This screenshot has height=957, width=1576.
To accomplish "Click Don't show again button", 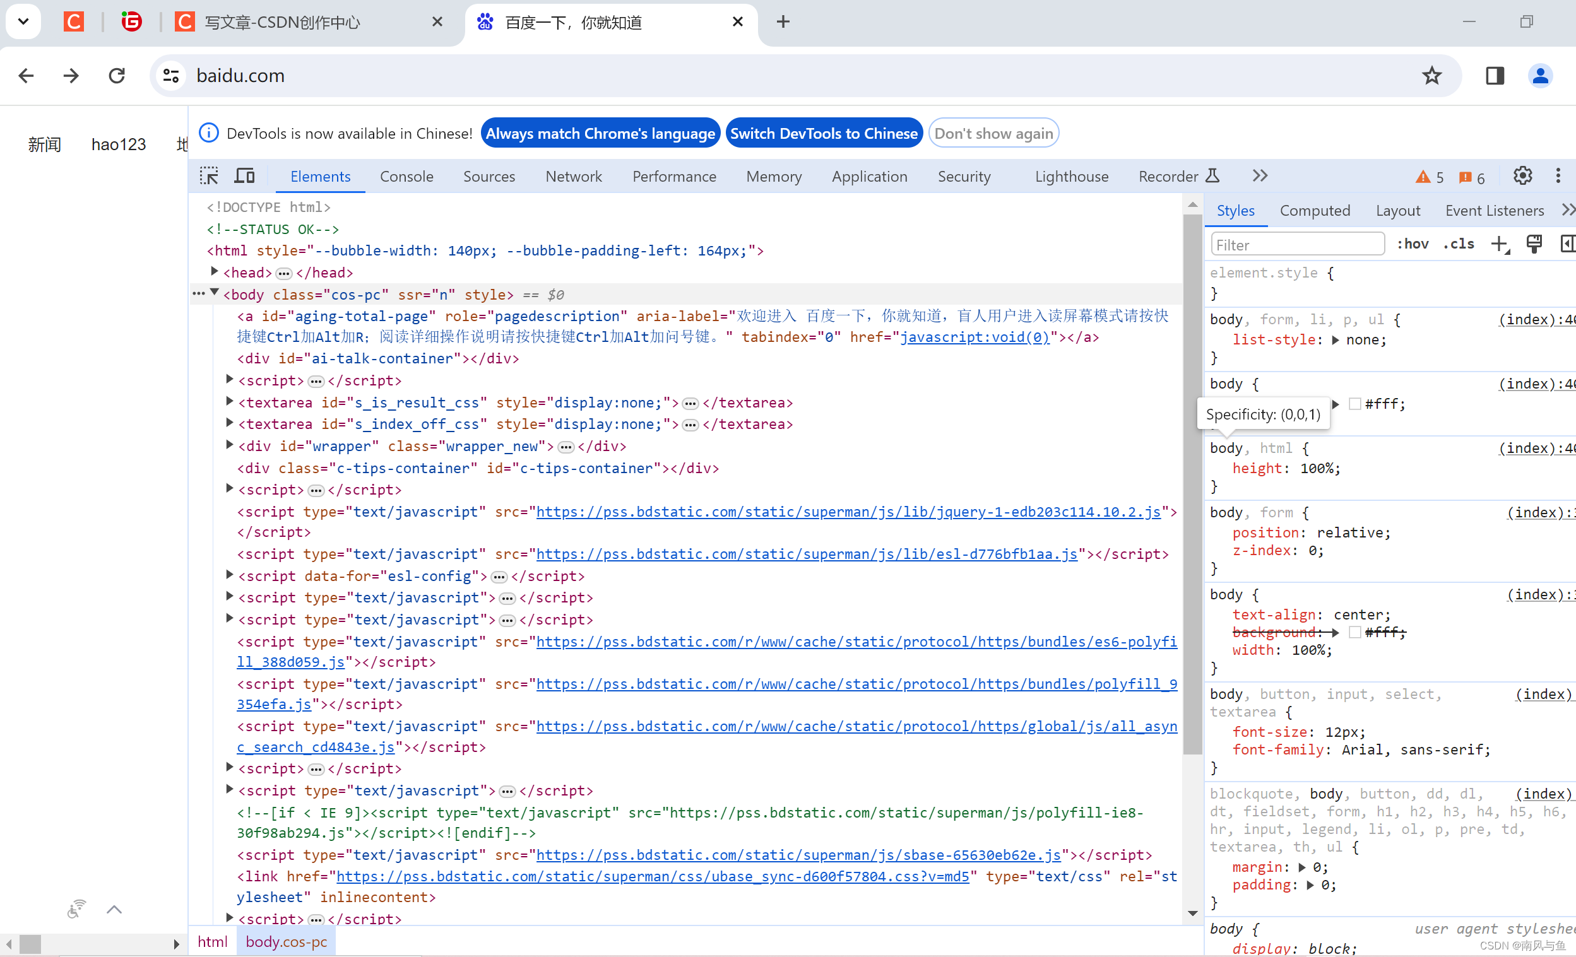I will (993, 133).
